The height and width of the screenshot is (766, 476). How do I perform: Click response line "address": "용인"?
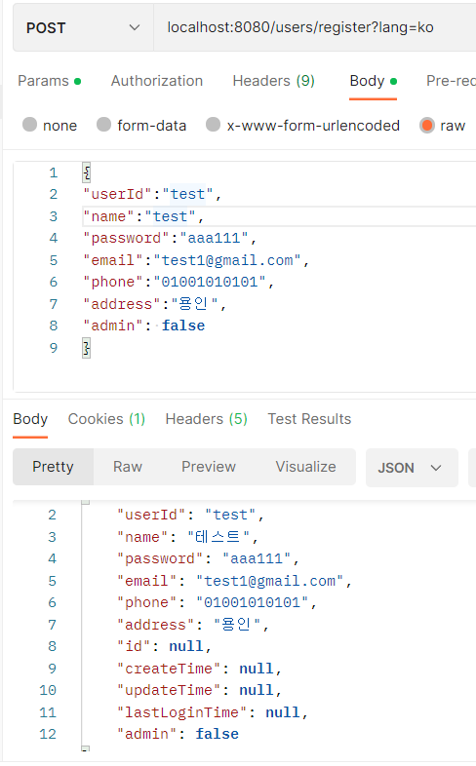tap(192, 625)
